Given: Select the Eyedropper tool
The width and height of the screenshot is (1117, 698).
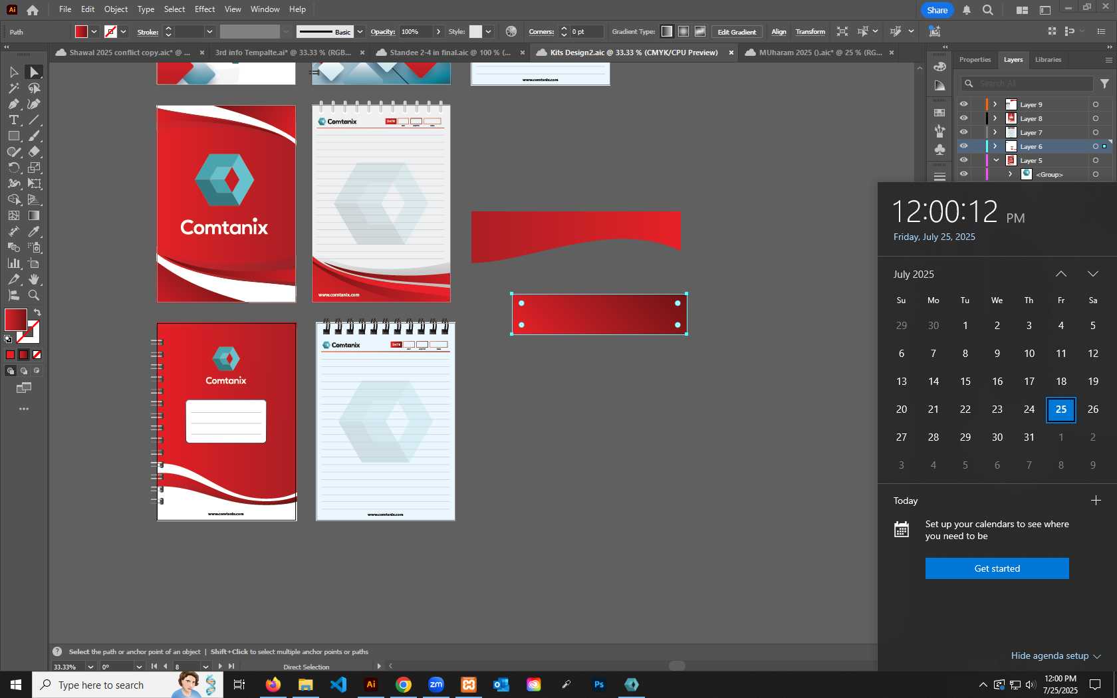Looking at the screenshot, I should (x=35, y=231).
